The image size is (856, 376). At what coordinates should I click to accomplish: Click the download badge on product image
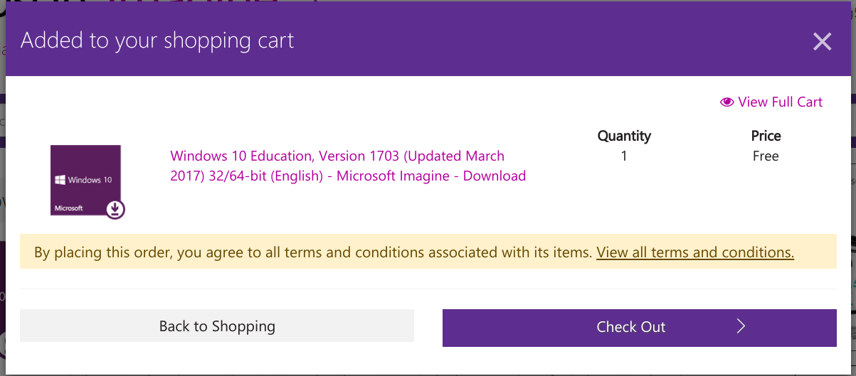pyautogui.click(x=116, y=209)
